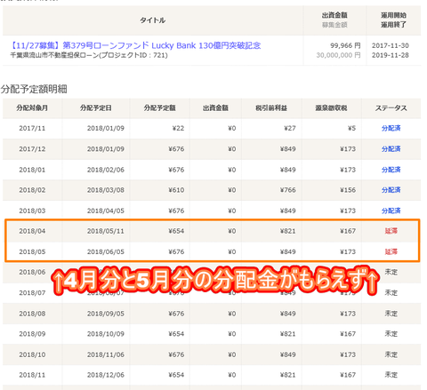The height and width of the screenshot is (390, 427).
Task: Click the タイトル header cell
Action: pyautogui.click(x=153, y=20)
